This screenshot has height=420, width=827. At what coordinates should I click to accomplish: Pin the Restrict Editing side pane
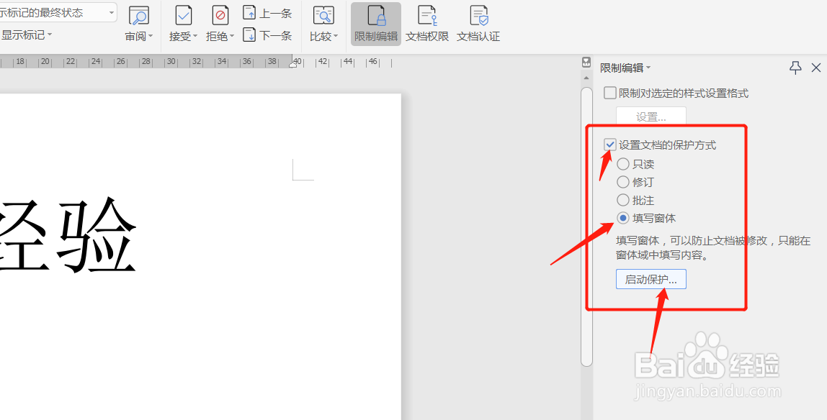[795, 68]
